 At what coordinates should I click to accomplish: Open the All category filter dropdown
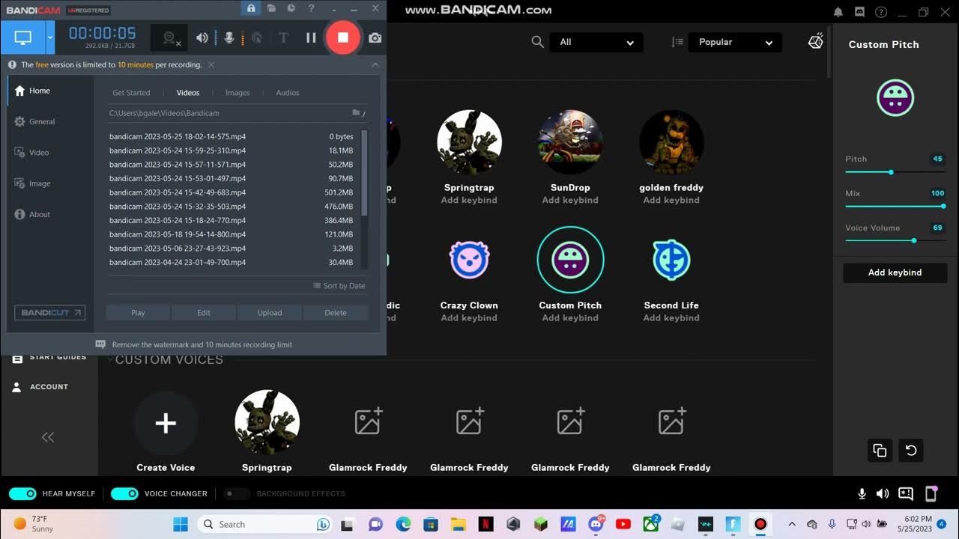[x=596, y=42]
